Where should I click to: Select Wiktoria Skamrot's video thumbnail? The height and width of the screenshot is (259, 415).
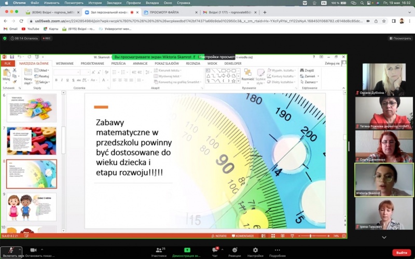(x=384, y=180)
